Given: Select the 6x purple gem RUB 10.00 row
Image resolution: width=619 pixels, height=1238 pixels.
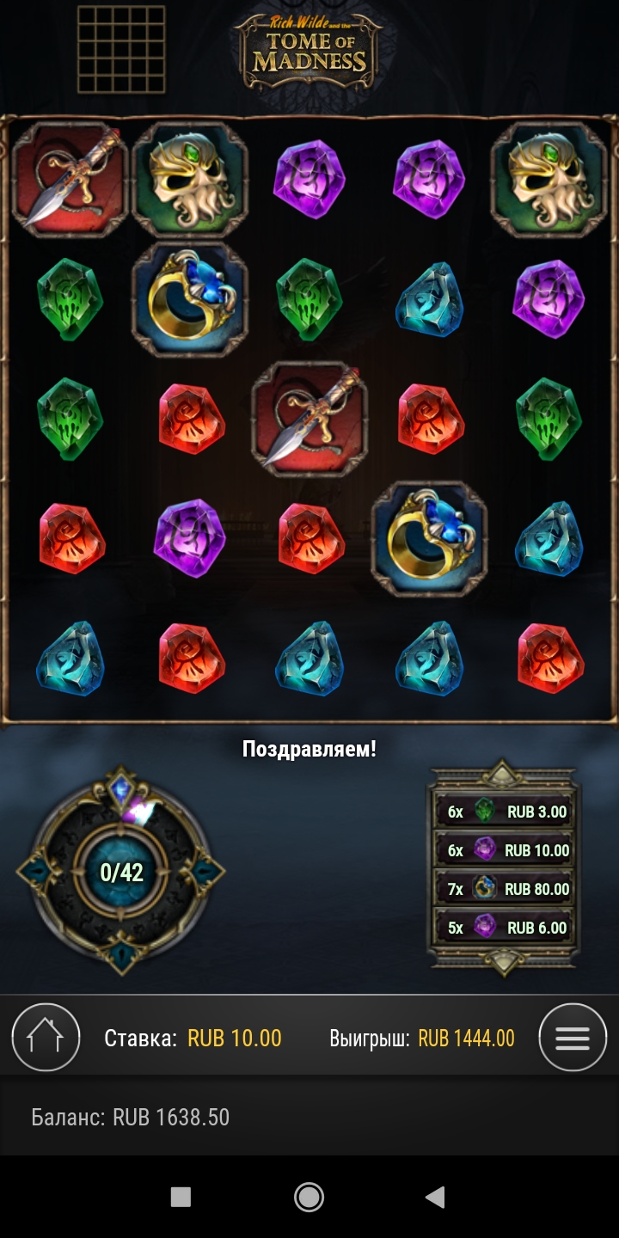Looking at the screenshot, I should click(x=507, y=850).
